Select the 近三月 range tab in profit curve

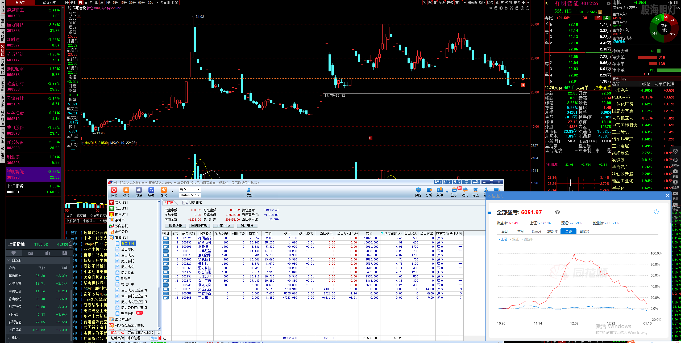click(x=536, y=231)
